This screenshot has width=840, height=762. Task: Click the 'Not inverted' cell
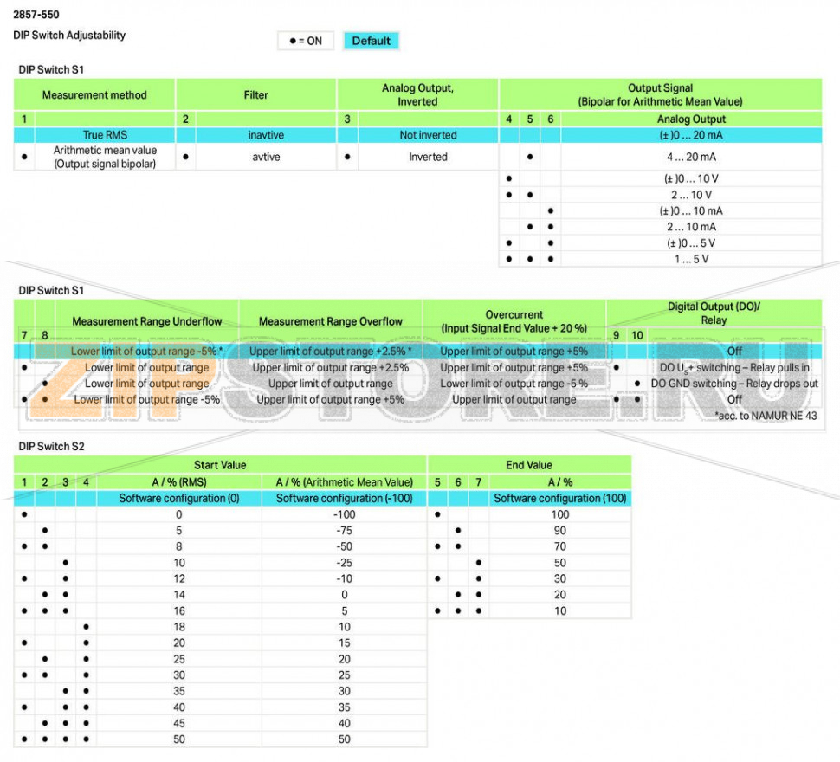[428, 135]
